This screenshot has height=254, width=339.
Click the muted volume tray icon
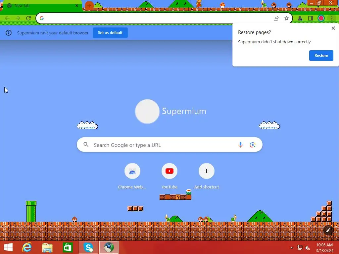click(x=308, y=248)
